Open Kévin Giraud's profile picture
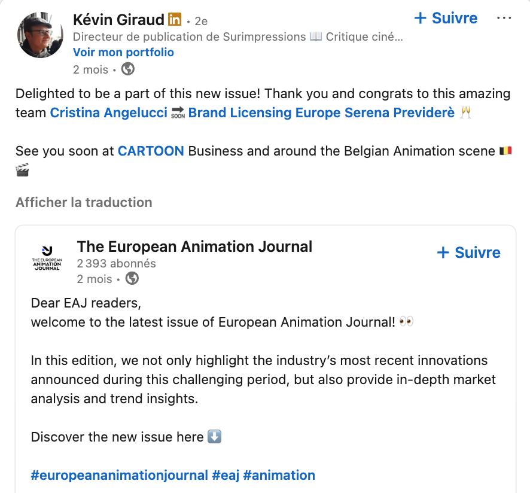Viewport: 530px width, 493px height. pyautogui.click(x=40, y=35)
